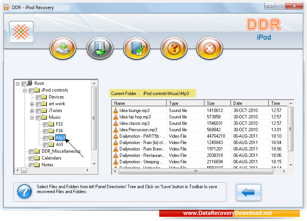Click the Notes folder icon

[37, 164]
